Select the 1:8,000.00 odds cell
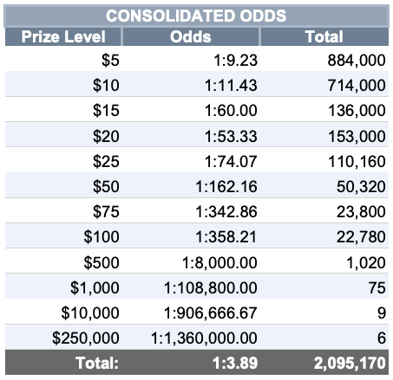Viewport: 393px width, 380px height. point(191,262)
